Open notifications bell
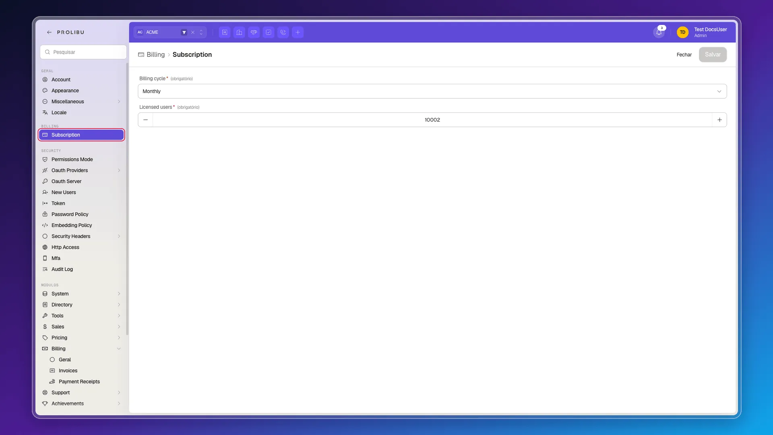 [x=659, y=32]
